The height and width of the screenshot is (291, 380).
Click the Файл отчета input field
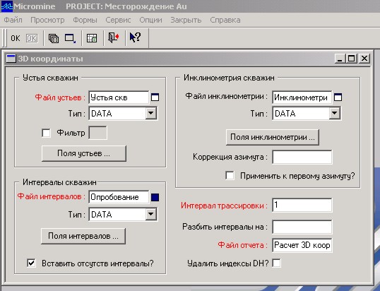pos(302,246)
